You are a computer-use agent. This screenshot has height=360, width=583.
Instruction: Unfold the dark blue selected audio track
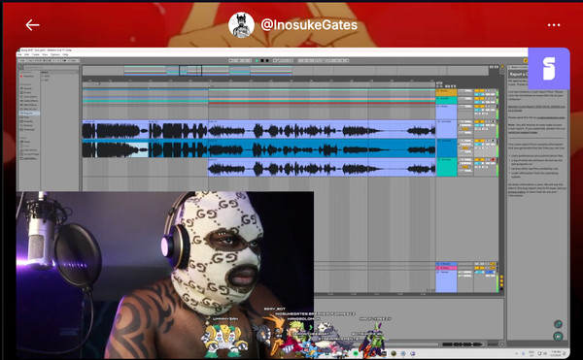tap(439, 141)
